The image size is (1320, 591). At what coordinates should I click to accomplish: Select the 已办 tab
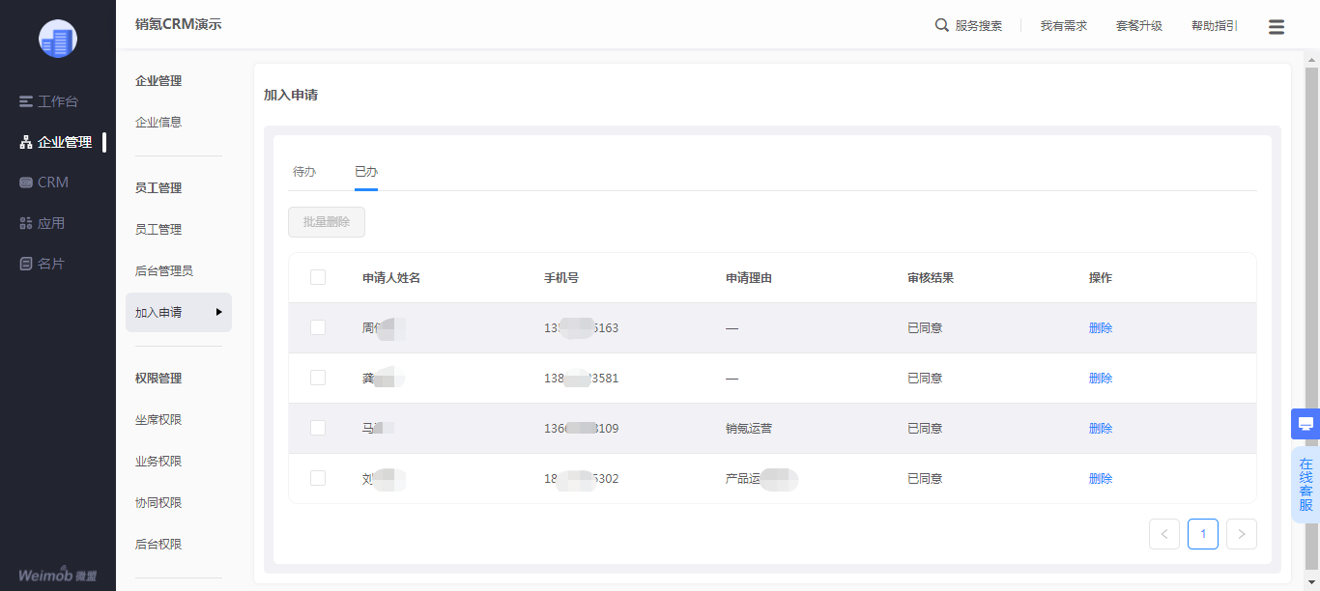[366, 172]
